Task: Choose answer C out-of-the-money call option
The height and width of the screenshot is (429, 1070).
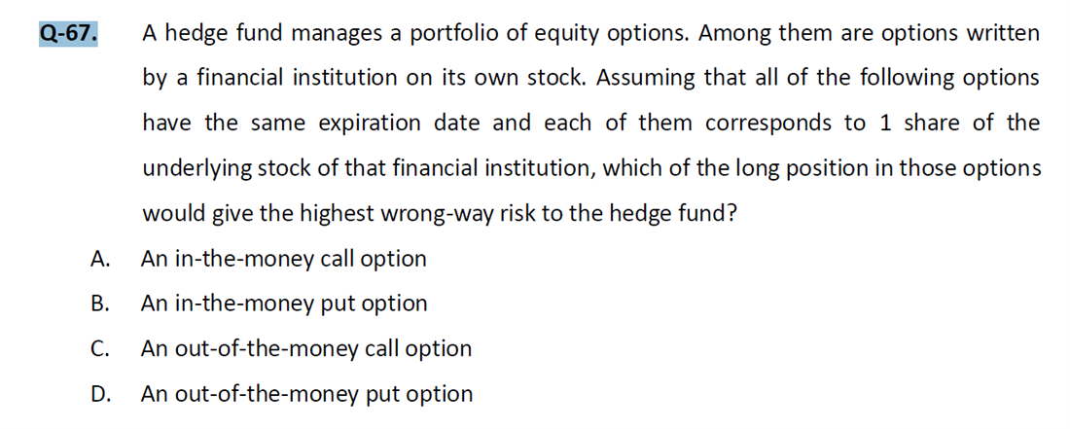Action: pyautogui.click(x=305, y=348)
